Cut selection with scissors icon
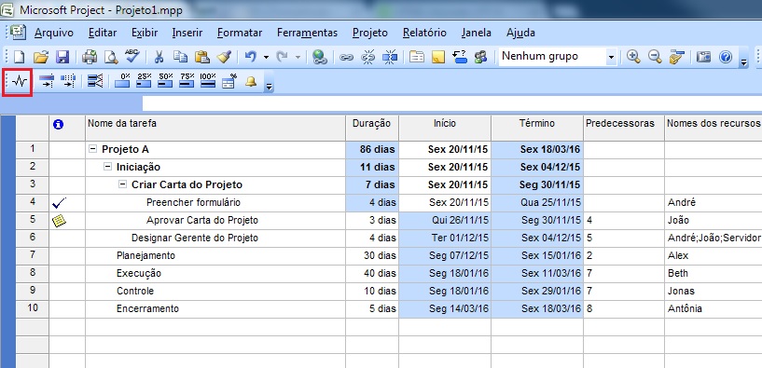This screenshot has height=368, width=762. tap(159, 57)
